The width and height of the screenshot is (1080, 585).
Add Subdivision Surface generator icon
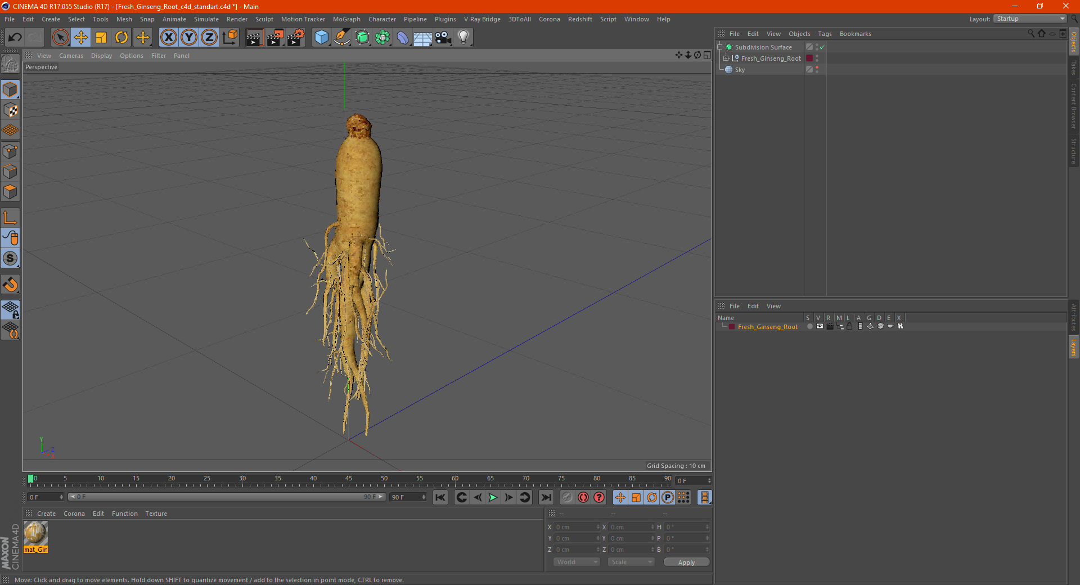tap(362, 38)
